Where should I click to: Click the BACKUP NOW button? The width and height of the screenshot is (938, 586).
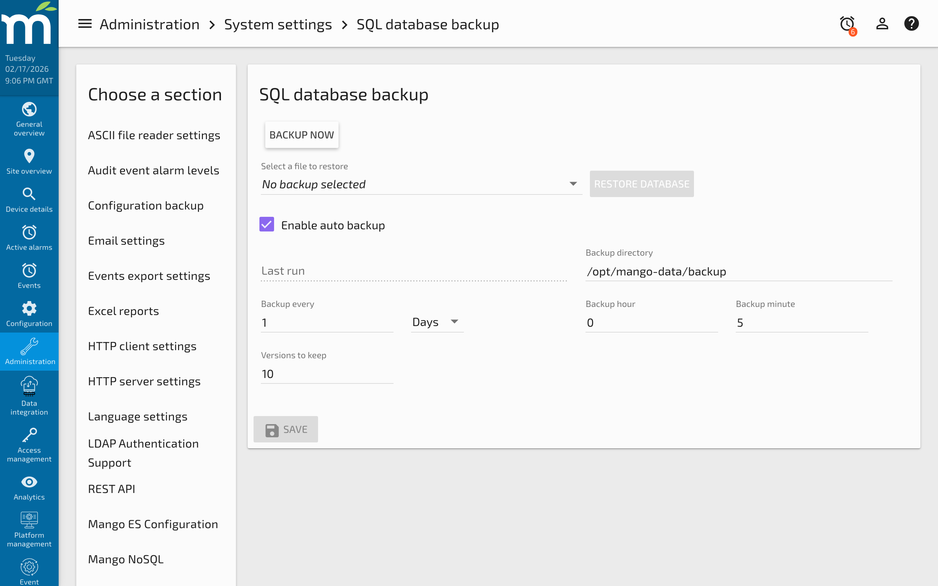click(x=302, y=134)
